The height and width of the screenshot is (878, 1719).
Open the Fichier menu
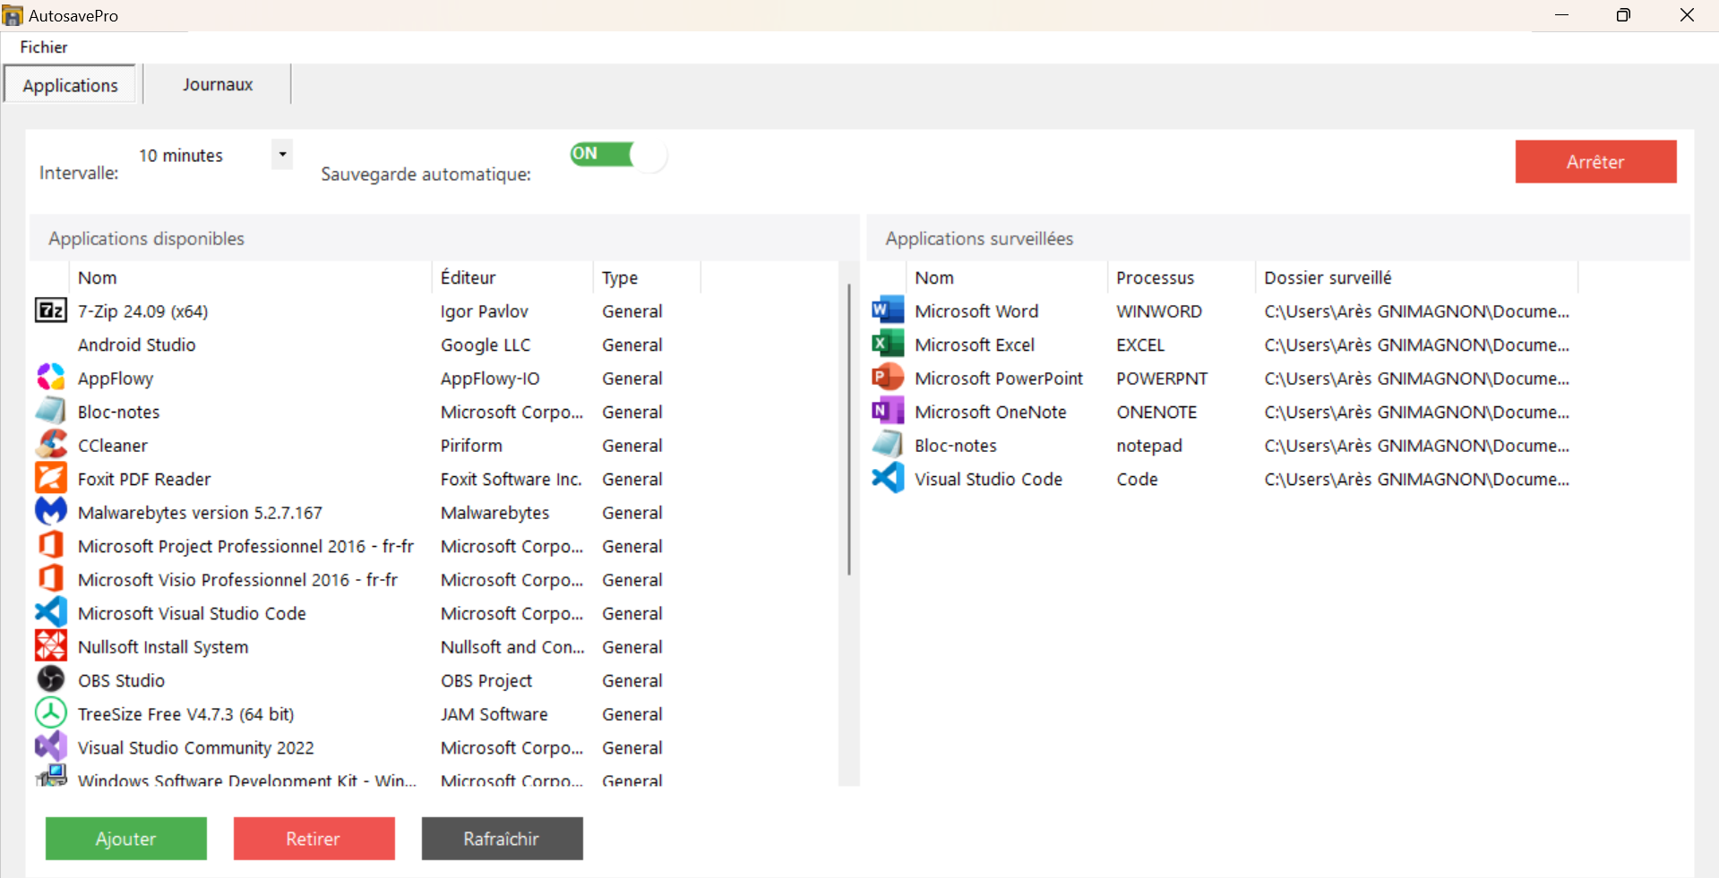(x=44, y=47)
